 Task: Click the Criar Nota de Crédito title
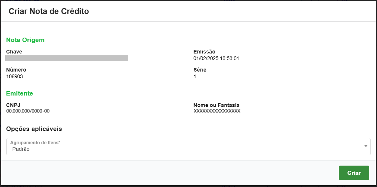click(49, 11)
